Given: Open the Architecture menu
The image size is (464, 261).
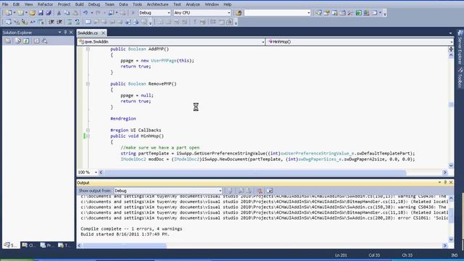Looking at the screenshot, I should tap(157, 4).
